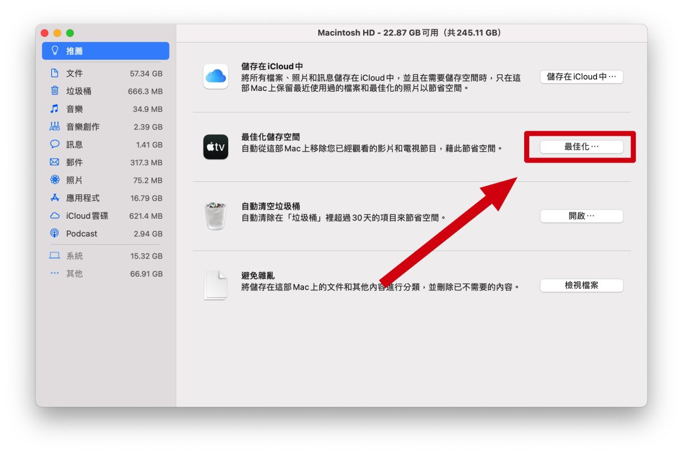Open the 儲存在 iCloud 中… button
The image size is (683, 454).
pyautogui.click(x=582, y=77)
